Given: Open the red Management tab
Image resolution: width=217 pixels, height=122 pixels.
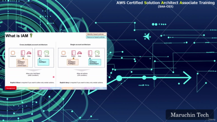Looking at the screenshot, I should click(11, 88).
